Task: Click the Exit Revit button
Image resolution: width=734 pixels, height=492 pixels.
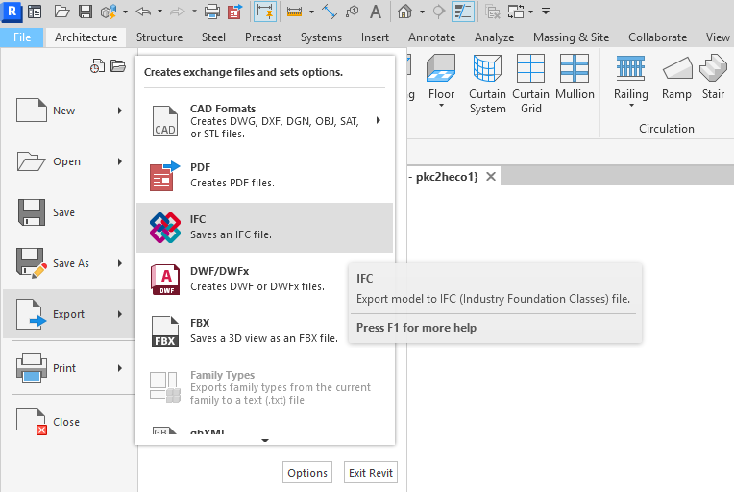Action: [371, 473]
